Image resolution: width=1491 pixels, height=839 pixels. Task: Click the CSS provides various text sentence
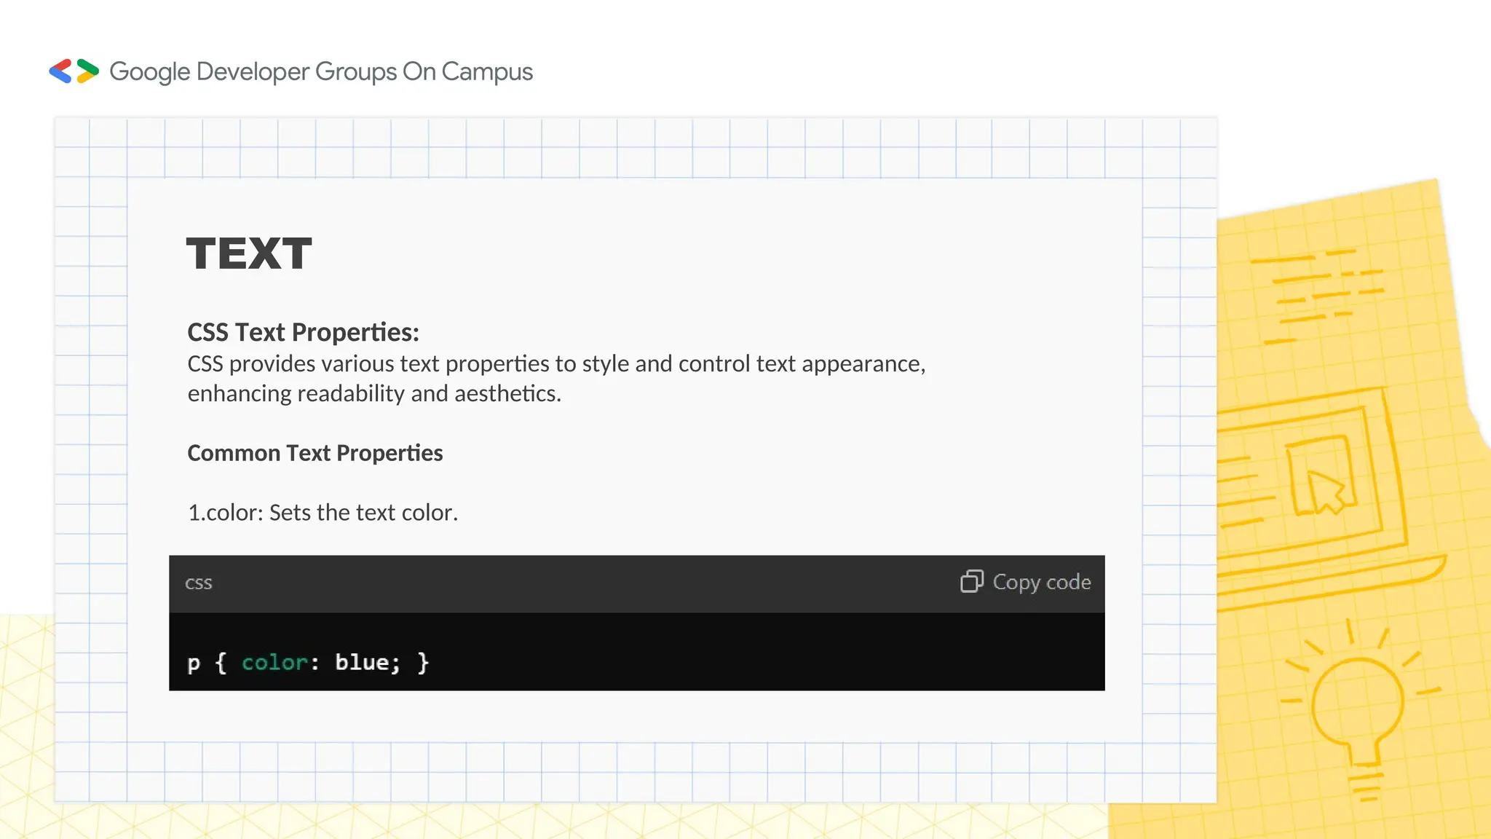(556, 363)
